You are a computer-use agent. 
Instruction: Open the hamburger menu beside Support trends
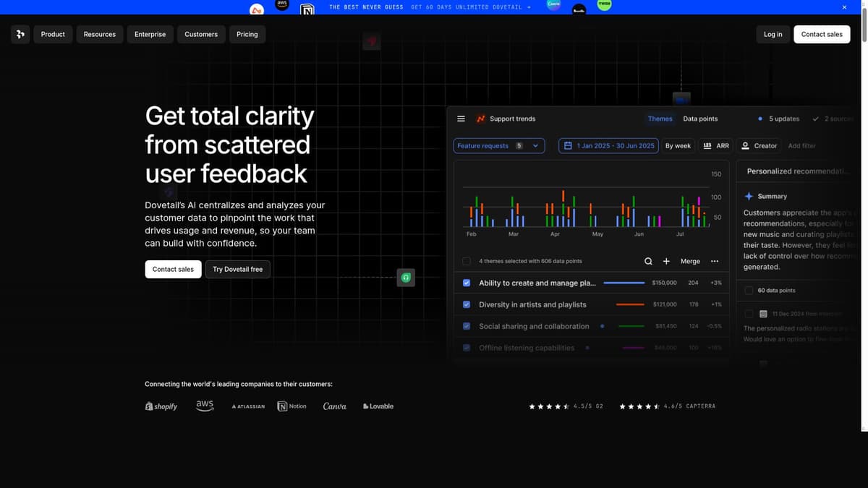click(x=461, y=119)
